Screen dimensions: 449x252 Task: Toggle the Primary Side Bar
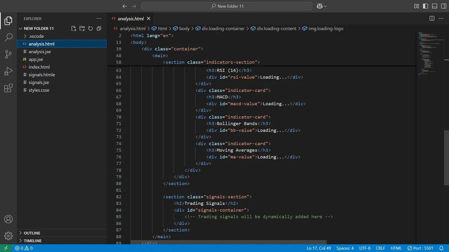(425, 6)
